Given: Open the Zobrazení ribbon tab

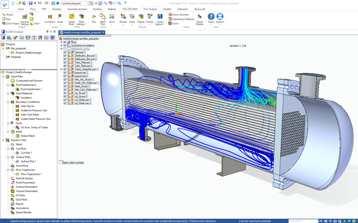Looking at the screenshot, I should [x=183, y=9].
